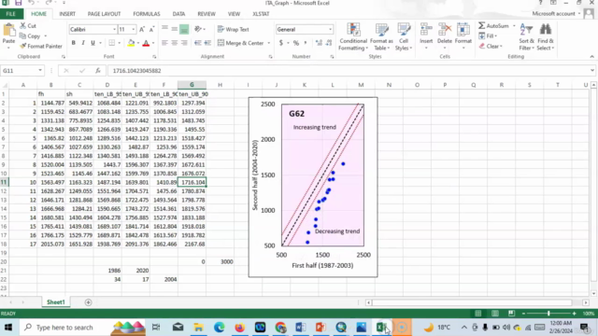Image resolution: width=598 pixels, height=336 pixels.
Task: Expand the Merge & Center dropdown arrow
Action: (x=268, y=43)
